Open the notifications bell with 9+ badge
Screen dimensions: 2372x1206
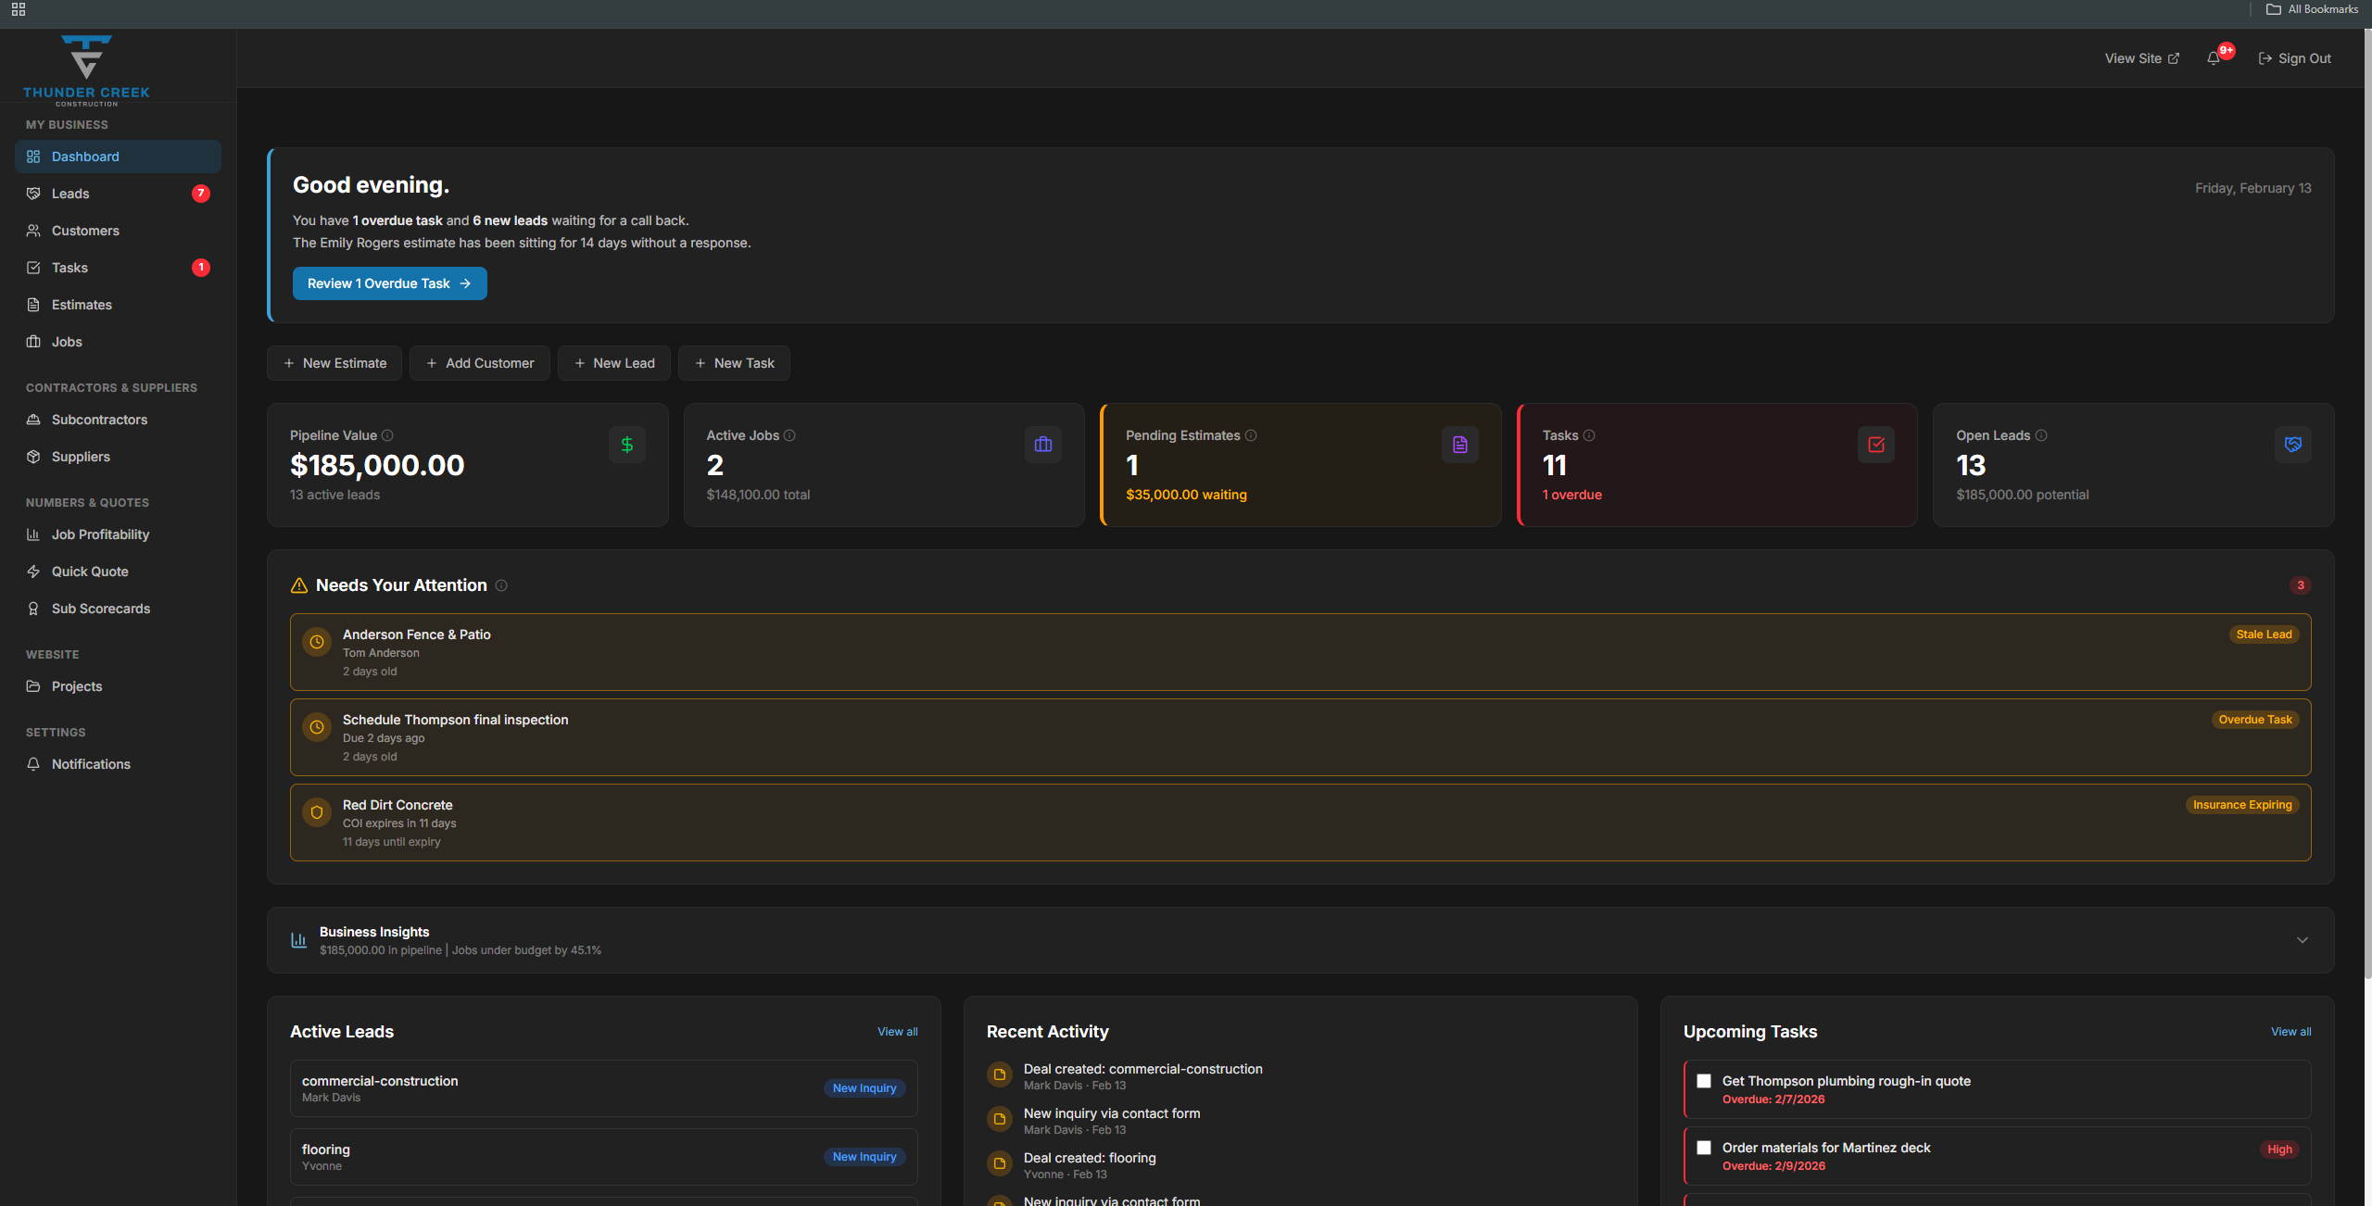[2214, 57]
